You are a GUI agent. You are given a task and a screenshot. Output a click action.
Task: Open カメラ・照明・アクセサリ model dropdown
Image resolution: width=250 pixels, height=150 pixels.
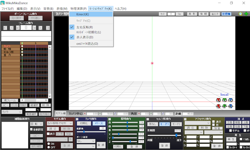tap(60, 123)
